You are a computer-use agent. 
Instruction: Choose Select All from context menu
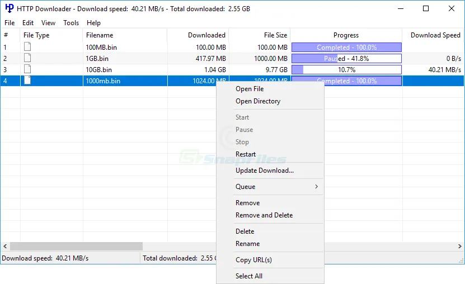click(x=270, y=276)
